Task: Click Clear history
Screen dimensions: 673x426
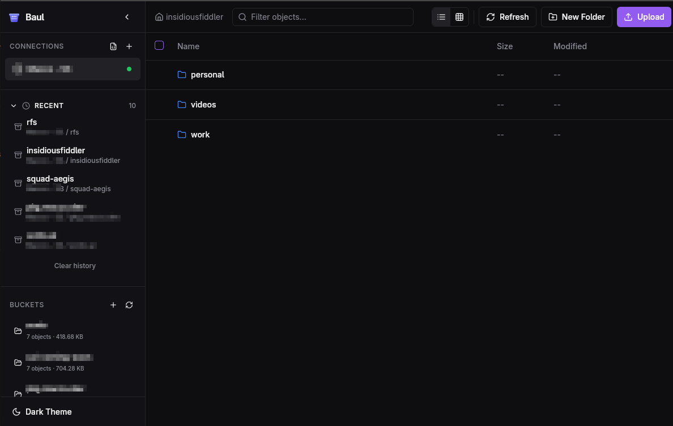Action: (75, 265)
